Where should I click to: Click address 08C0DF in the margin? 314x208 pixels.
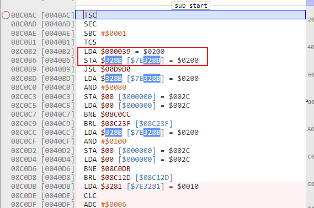click(24, 204)
